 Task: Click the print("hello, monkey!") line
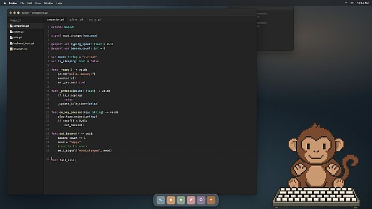pos(77,74)
